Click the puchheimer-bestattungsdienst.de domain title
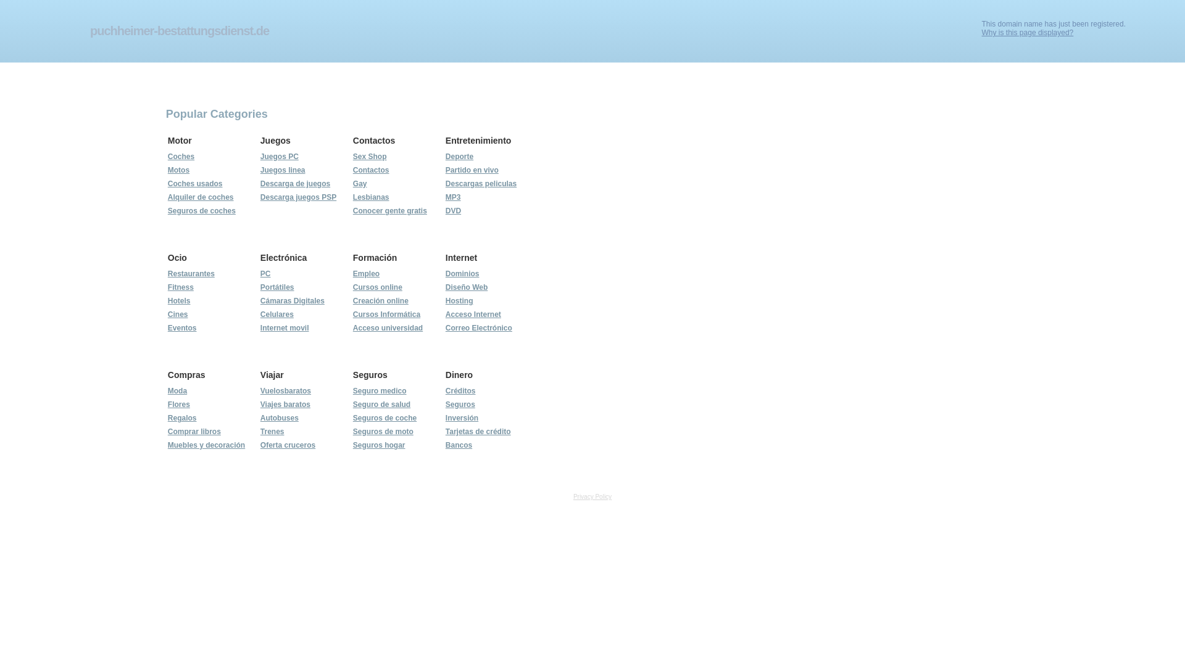The height and width of the screenshot is (666, 1185). 180,31
